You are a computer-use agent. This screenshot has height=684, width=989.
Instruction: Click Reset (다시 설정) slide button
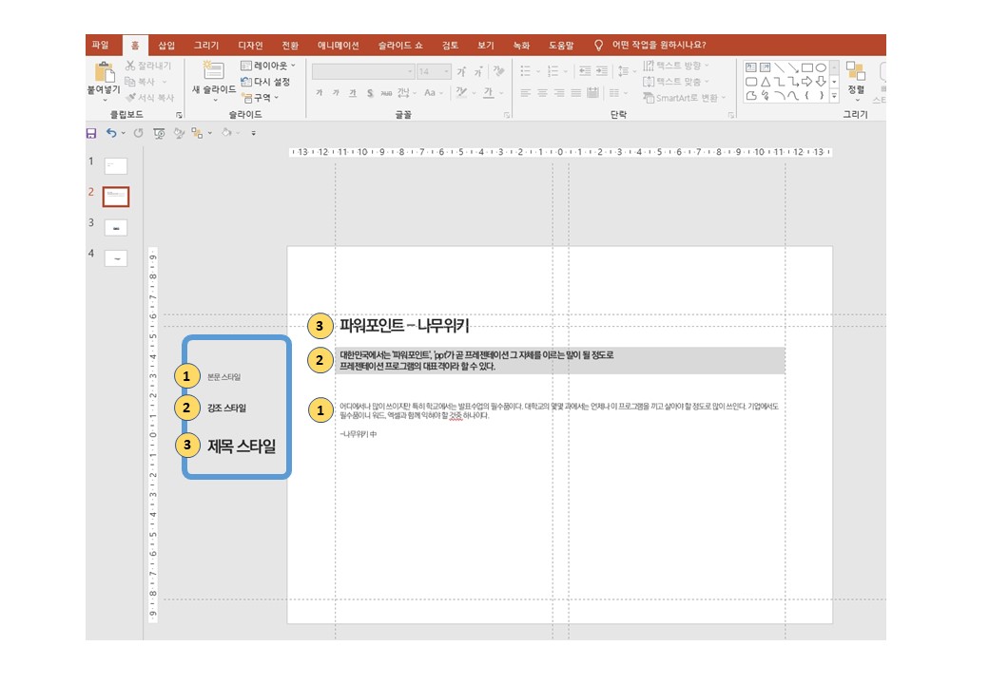(265, 82)
